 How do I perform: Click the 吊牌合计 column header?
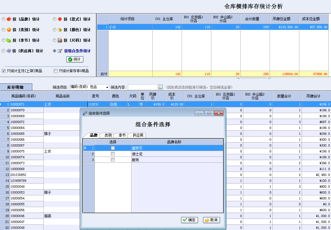pos(316,96)
